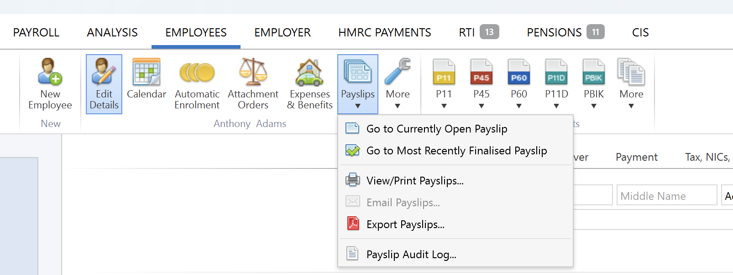Open the HMRC PAYMENTS tab
This screenshot has height=275, width=733.
385,32
